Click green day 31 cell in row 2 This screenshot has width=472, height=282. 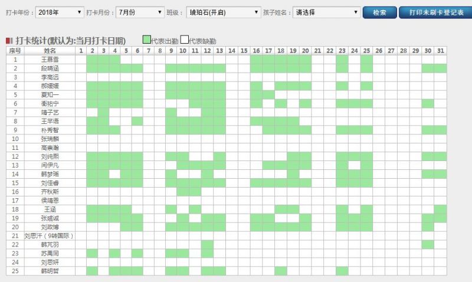pyautogui.click(x=440, y=68)
